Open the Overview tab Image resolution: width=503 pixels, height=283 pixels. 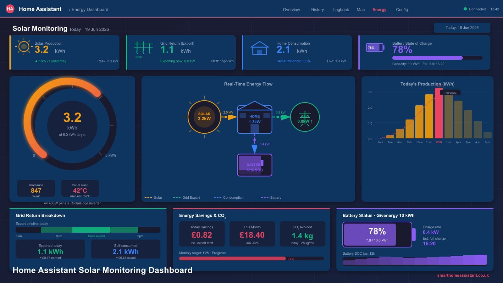(291, 10)
